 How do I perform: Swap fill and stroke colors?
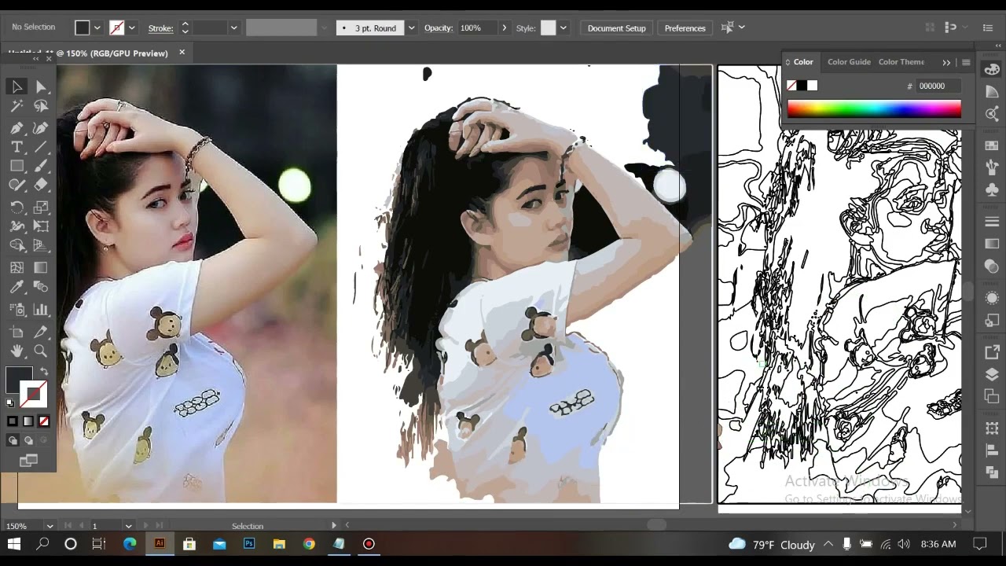point(44,371)
